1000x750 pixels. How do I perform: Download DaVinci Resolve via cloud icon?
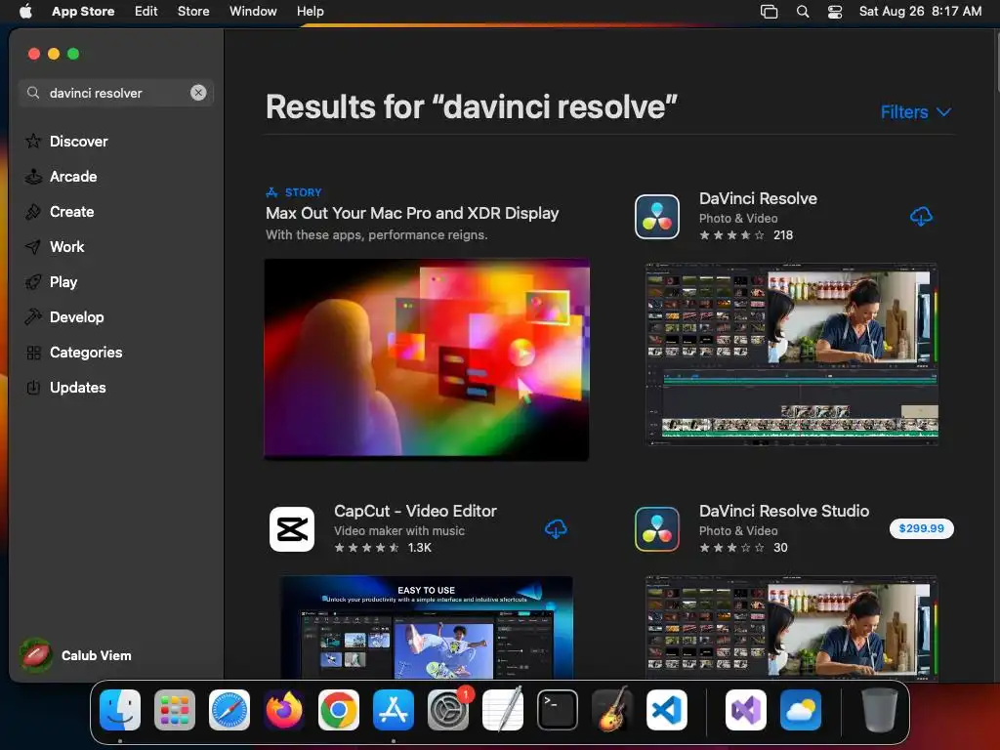[x=921, y=217]
